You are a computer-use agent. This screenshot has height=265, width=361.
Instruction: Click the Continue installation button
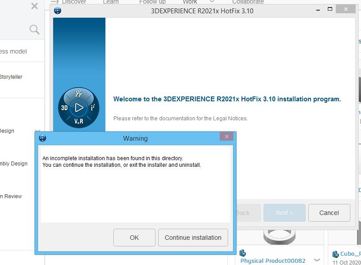click(193, 238)
